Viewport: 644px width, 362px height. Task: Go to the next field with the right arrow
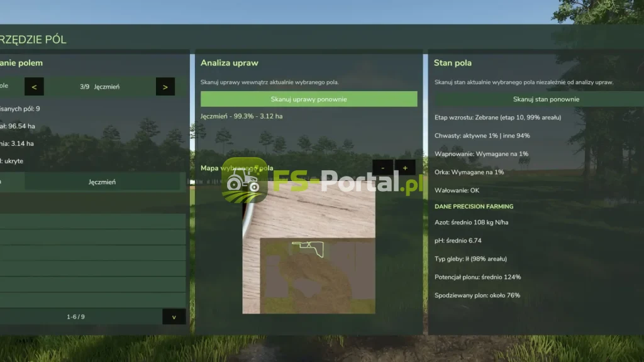tap(165, 87)
